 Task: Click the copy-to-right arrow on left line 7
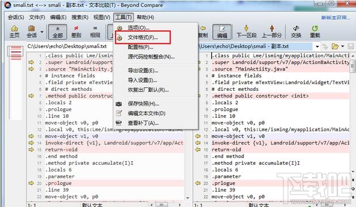[31, 96]
